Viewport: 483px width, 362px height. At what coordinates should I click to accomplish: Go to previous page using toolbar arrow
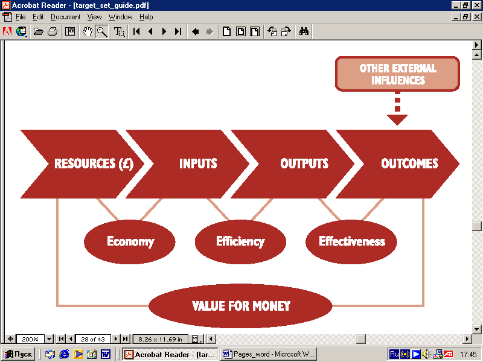(x=150, y=31)
